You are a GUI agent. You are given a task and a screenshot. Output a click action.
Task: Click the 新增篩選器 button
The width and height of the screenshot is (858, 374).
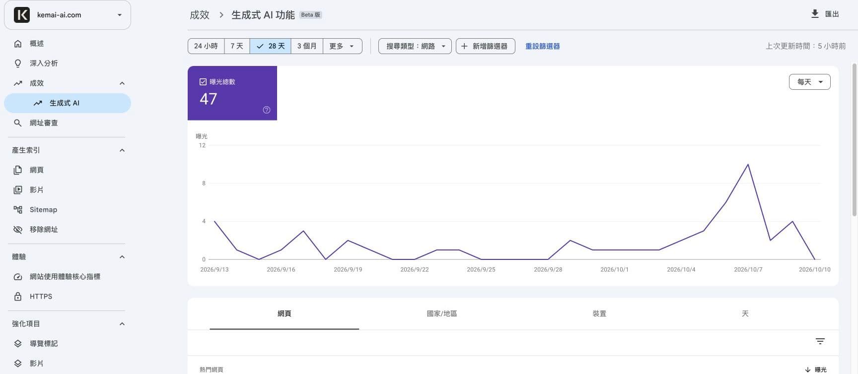coord(486,46)
